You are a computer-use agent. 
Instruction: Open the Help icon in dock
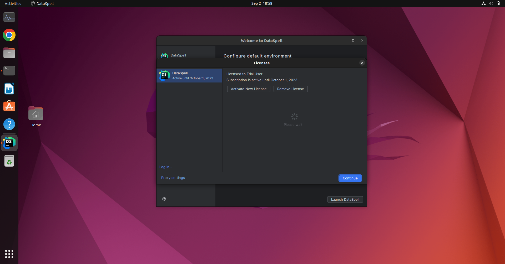(9, 124)
